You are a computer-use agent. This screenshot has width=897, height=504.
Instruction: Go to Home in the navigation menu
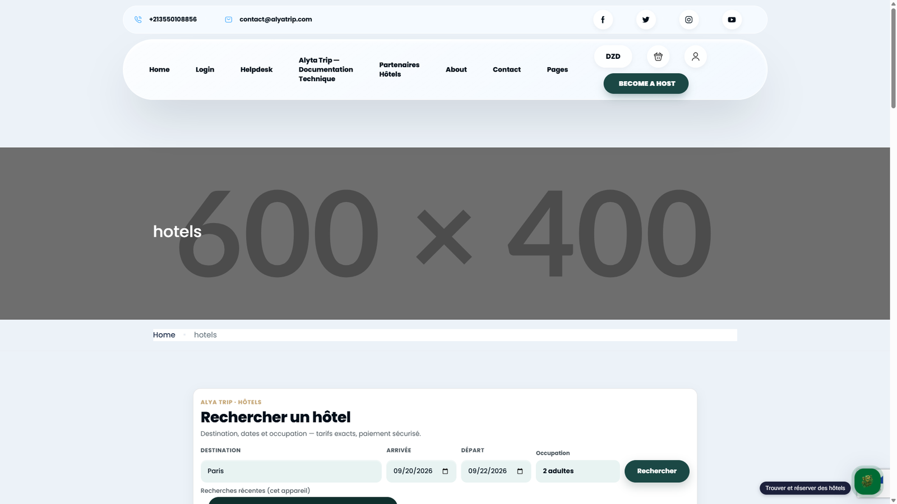pyautogui.click(x=159, y=69)
